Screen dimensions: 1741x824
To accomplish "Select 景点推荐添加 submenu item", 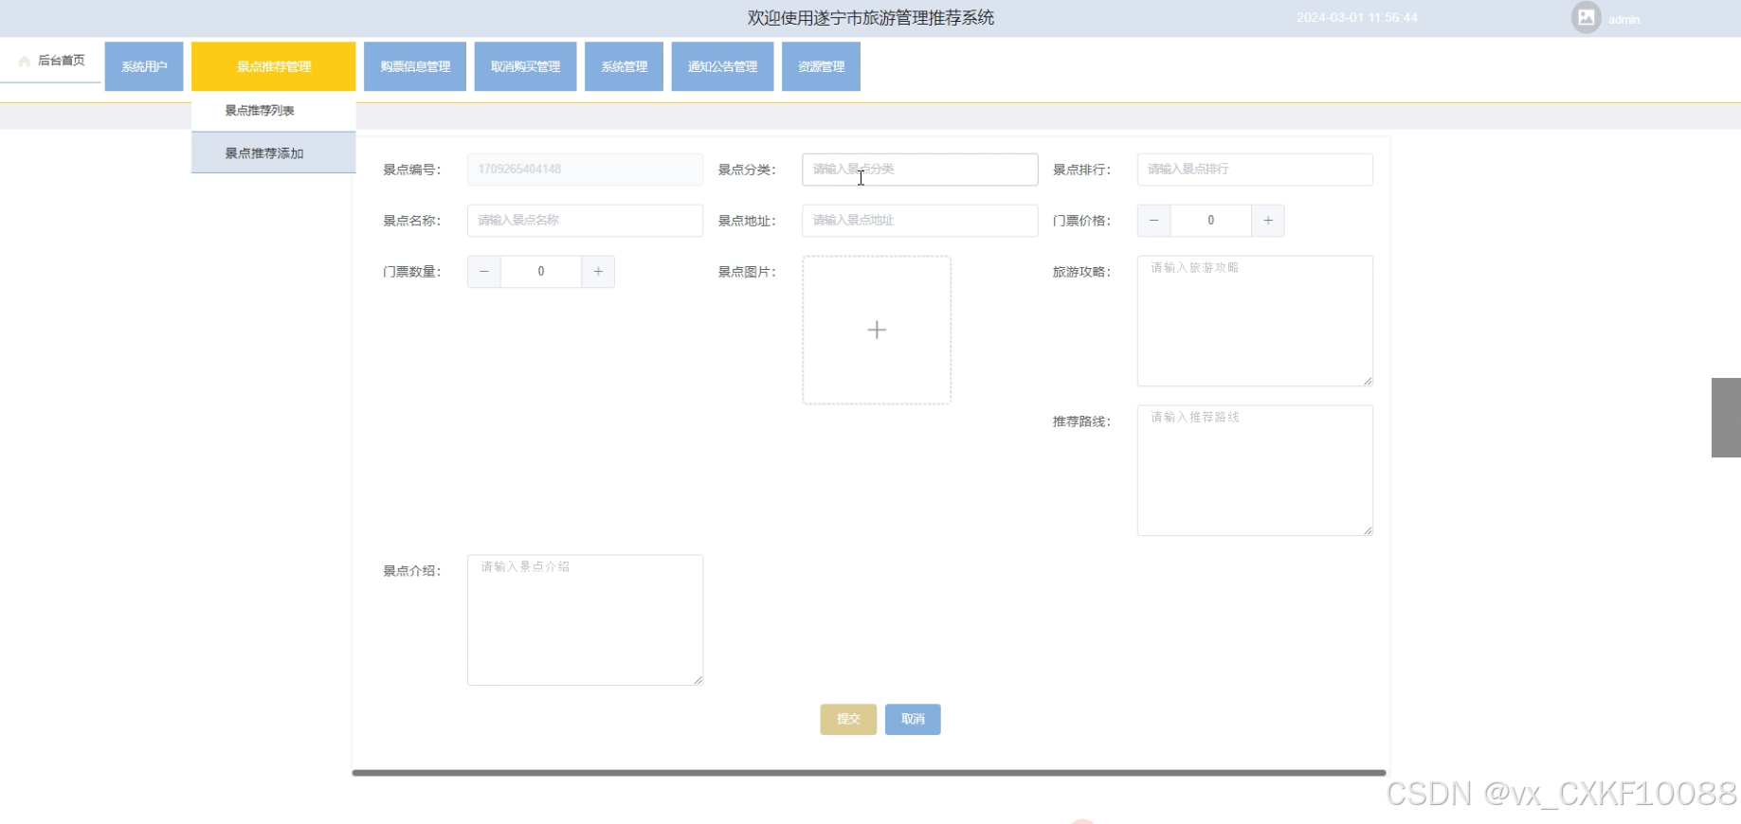I will pyautogui.click(x=274, y=152).
